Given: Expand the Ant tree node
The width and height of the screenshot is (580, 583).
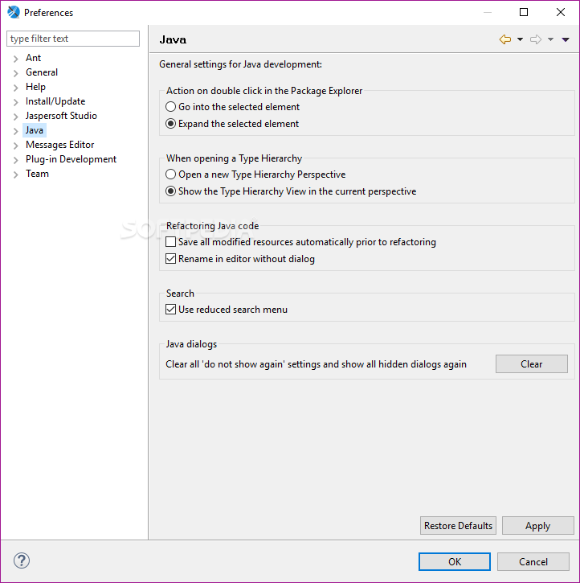Looking at the screenshot, I should pyautogui.click(x=15, y=59).
